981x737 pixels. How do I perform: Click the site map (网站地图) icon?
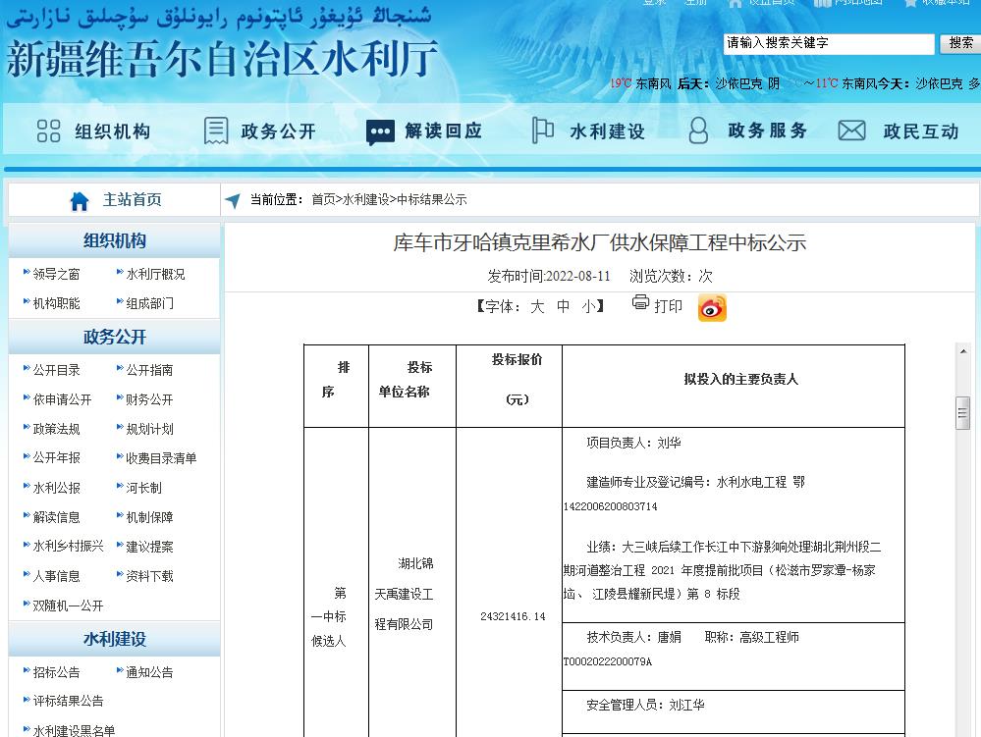pos(825,3)
